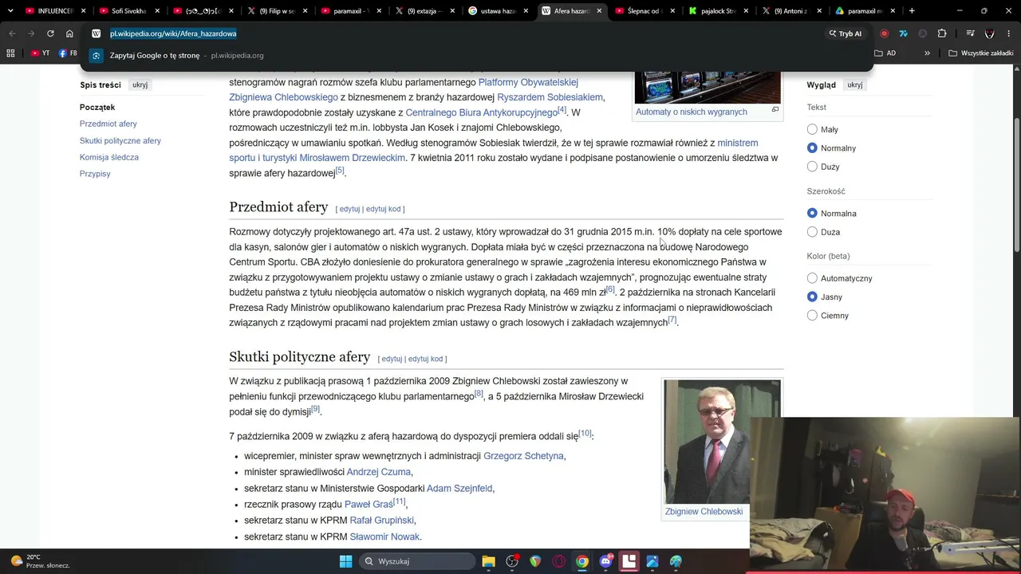Switch to the ustawa hazardowa Google tab

click(x=498, y=11)
